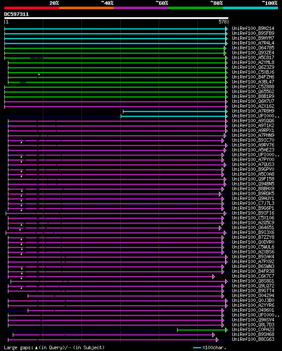Click the cyan ~100% legend segment

pos(250,8)
